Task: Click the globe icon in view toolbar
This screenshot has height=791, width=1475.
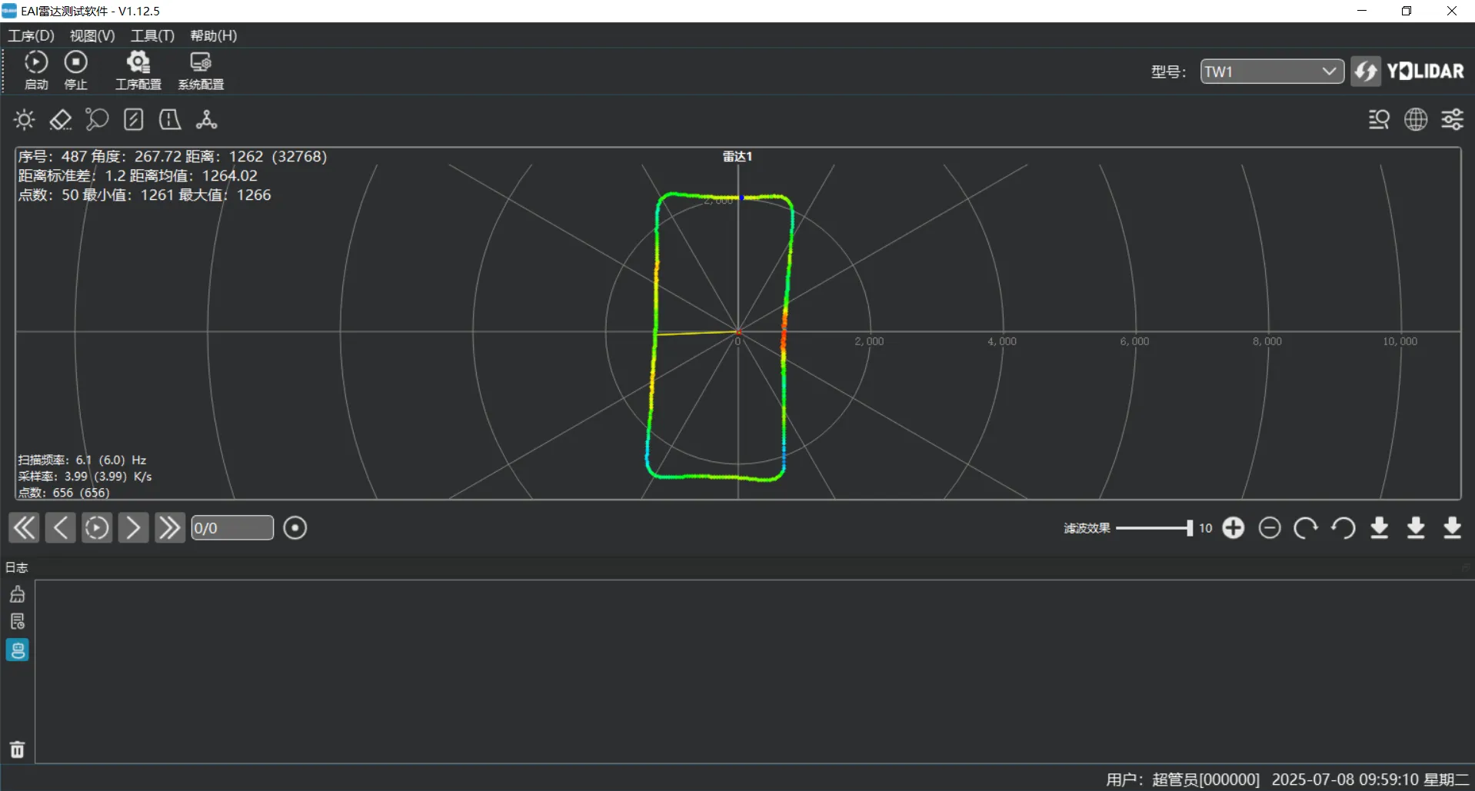Action: [1415, 120]
